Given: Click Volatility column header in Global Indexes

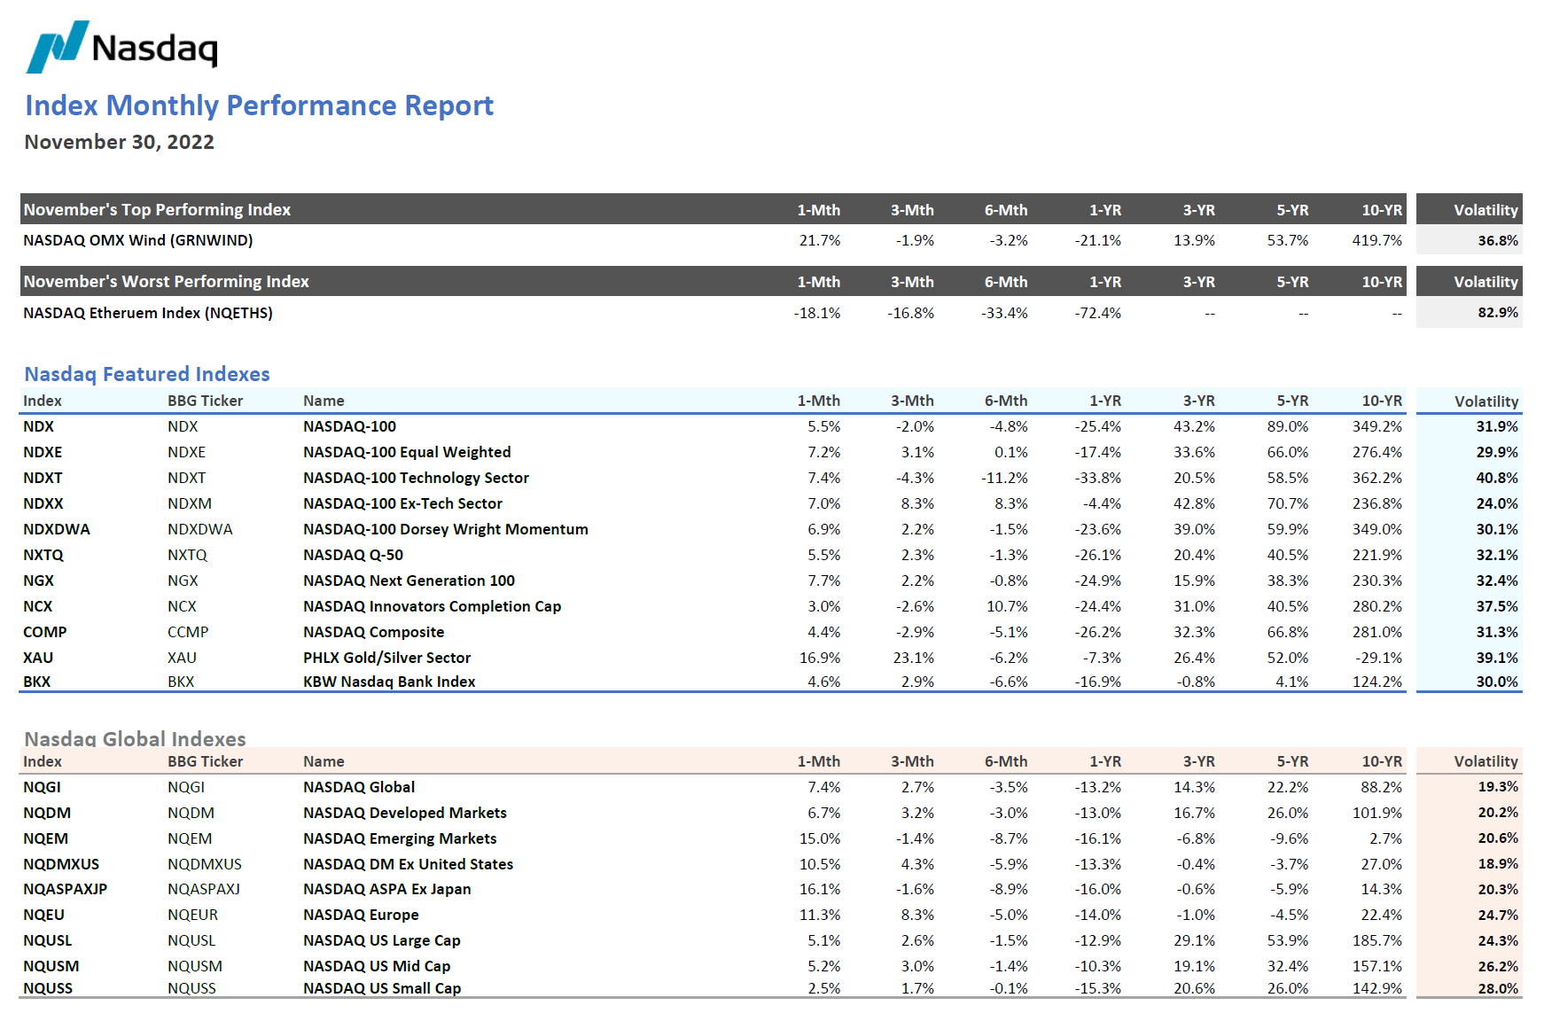Looking at the screenshot, I should tap(1486, 761).
